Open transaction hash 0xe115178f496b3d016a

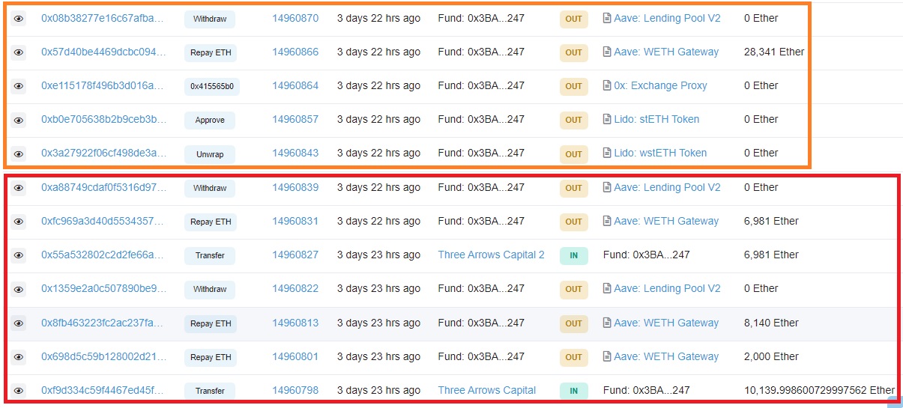[103, 85]
